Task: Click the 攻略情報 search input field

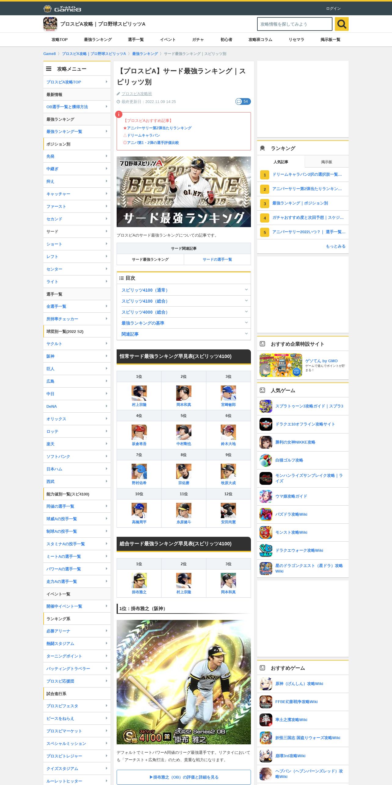Action: coord(295,24)
